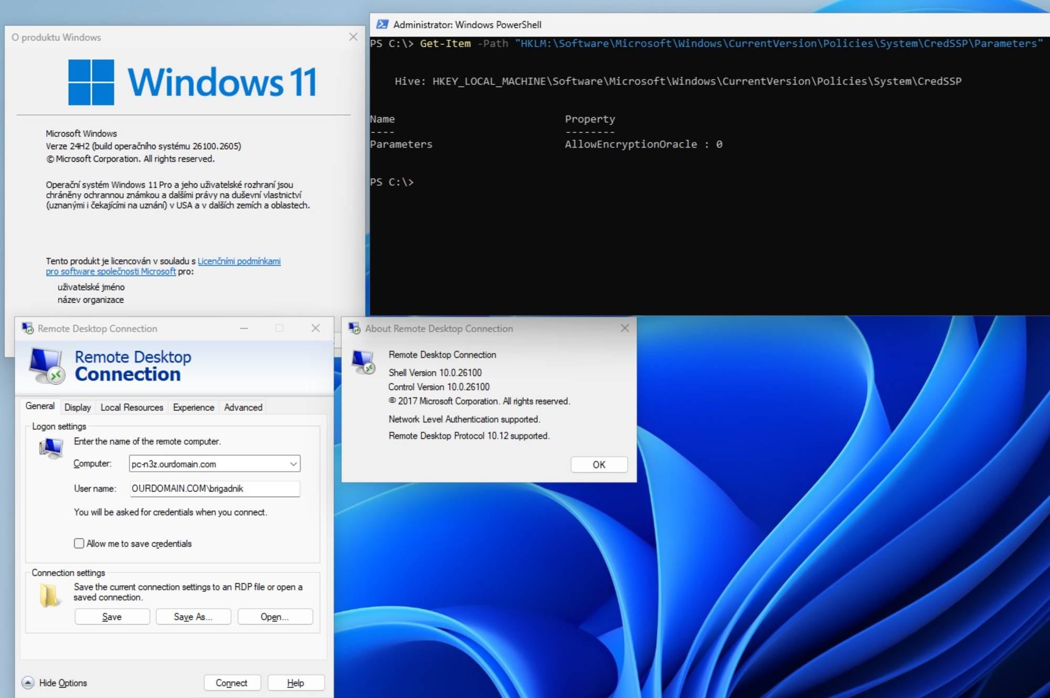This screenshot has height=698, width=1050.
Task: Click the AllowEncryptionOracle : 0 value in PowerShell
Action: tap(643, 144)
